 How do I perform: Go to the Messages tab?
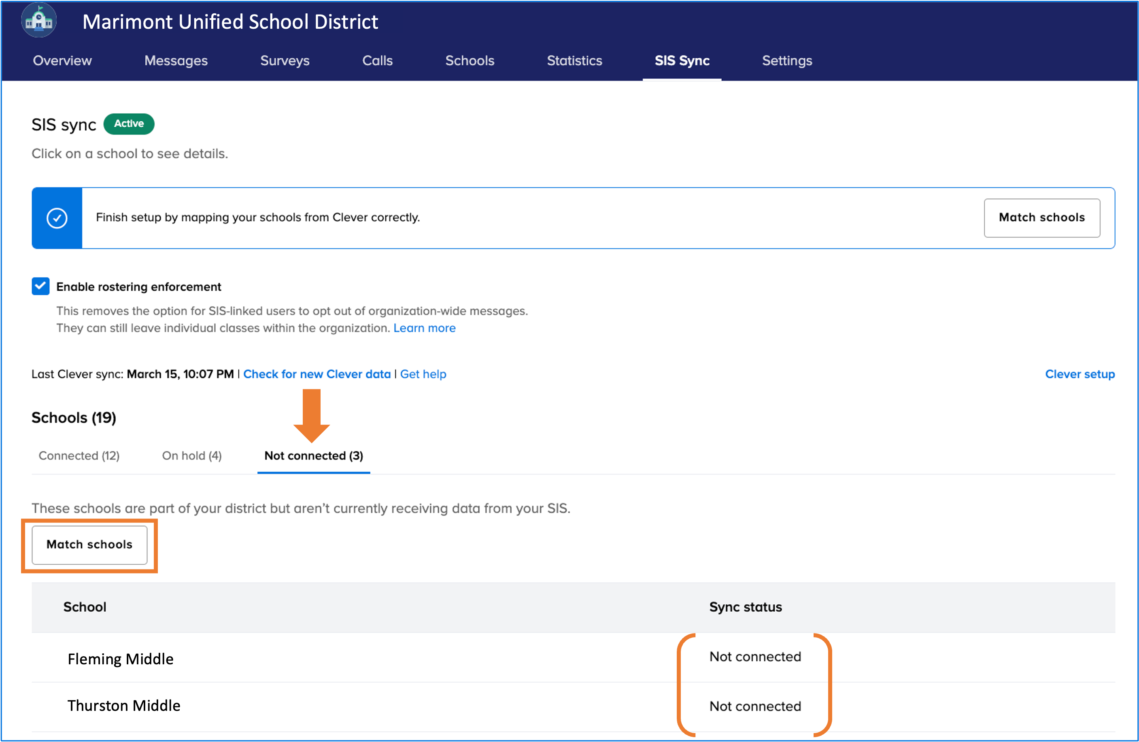coord(176,61)
